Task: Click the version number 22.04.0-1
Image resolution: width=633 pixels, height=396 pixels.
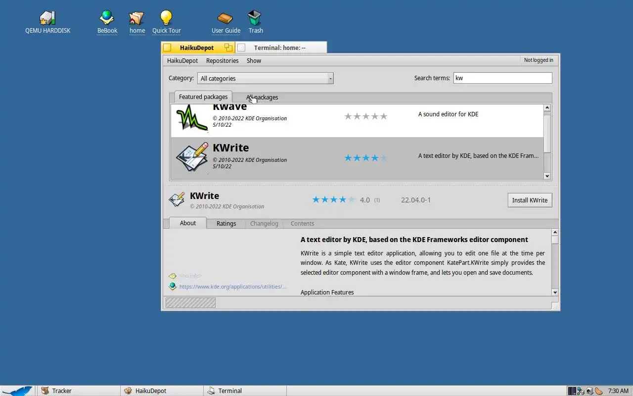Action: pyautogui.click(x=416, y=200)
